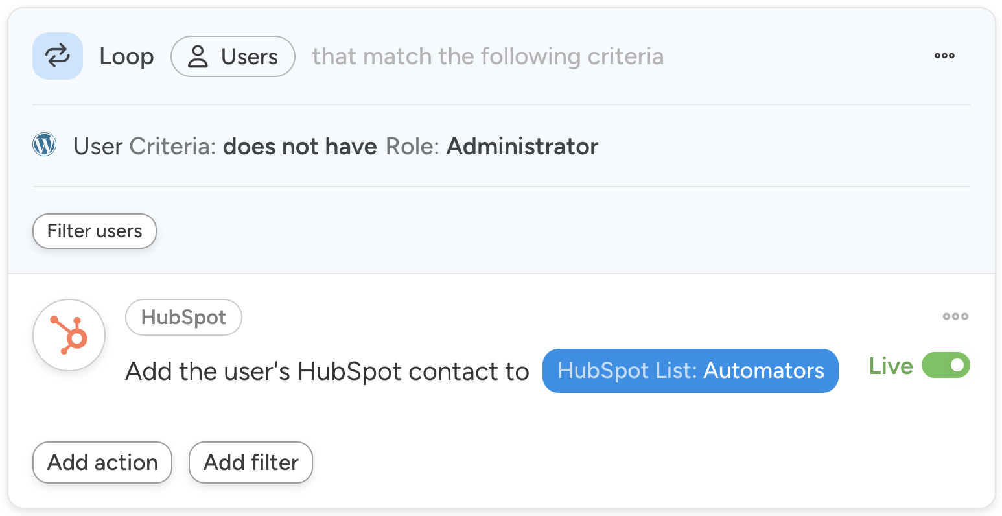Viewport: 1002px width, 516px height.
Task: Click the green Live status label
Action: 891,366
